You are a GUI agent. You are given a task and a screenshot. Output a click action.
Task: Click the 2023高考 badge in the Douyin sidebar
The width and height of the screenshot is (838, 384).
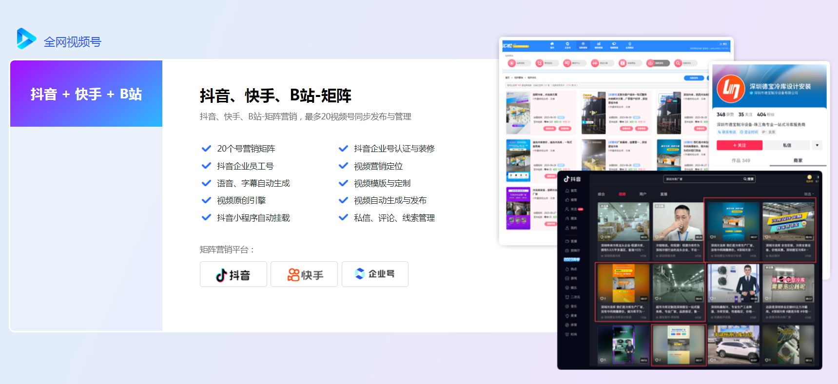click(x=572, y=259)
